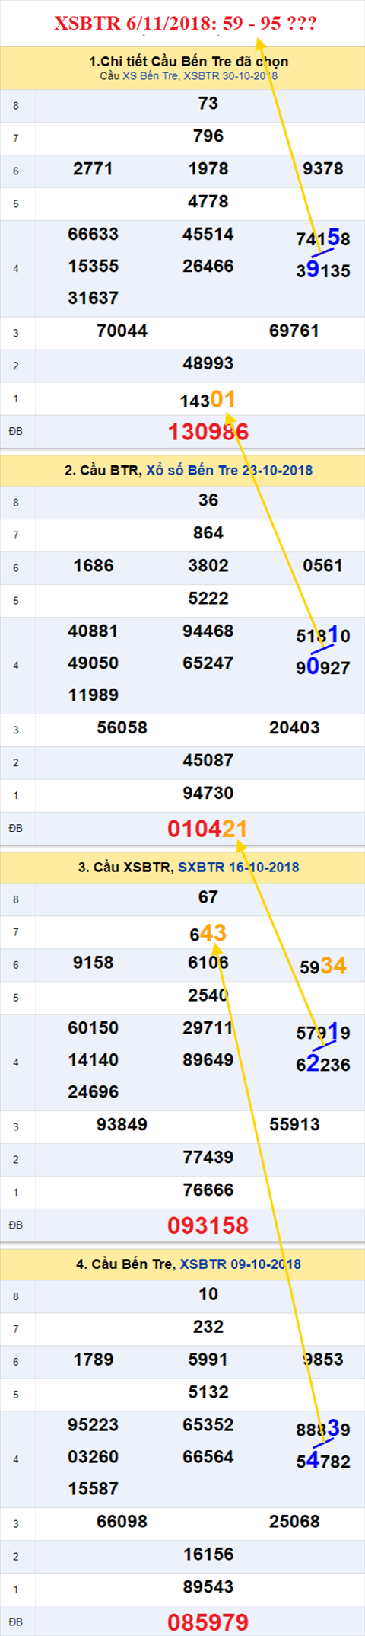Select prize 5 value '5132'

click(x=208, y=1392)
